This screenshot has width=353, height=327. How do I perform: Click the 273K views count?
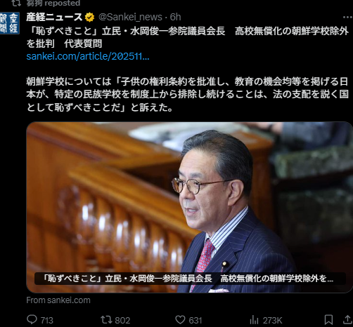pos(272,320)
